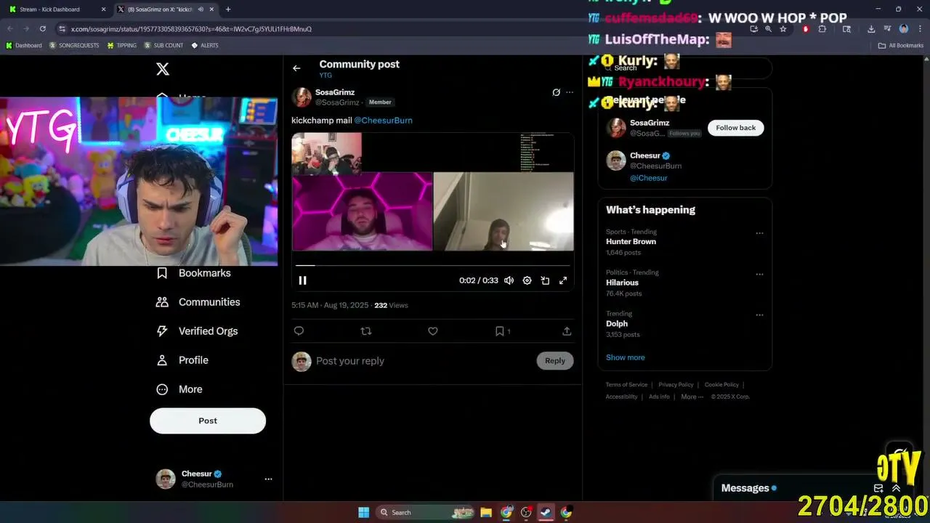
Task: Open Chrome three-dot menu
Action: point(920,29)
